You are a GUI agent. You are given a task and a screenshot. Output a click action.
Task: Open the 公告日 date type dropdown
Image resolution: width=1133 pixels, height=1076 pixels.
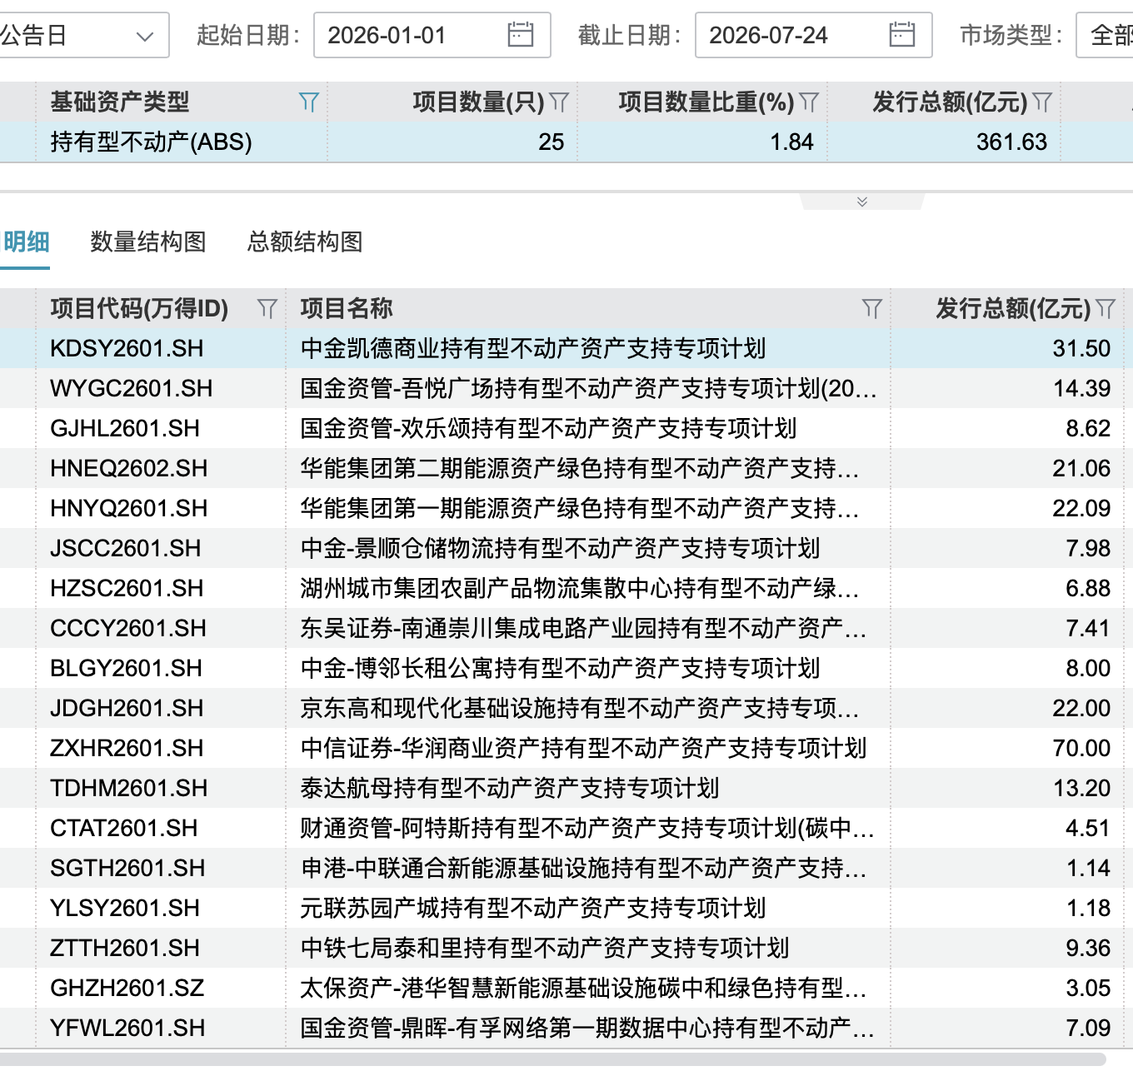pyautogui.click(x=83, y=35)
